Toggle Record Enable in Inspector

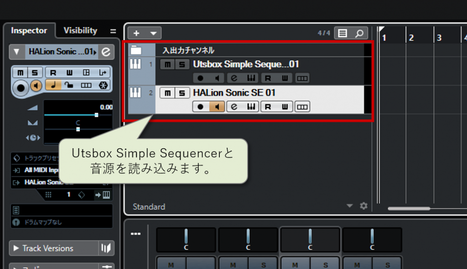pyautogui.click(x=21, y=88)
